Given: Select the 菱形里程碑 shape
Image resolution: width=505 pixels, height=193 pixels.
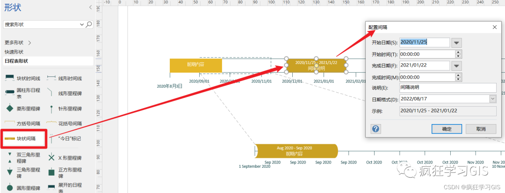Looking at the screenshot, I should tap(22, 109).
